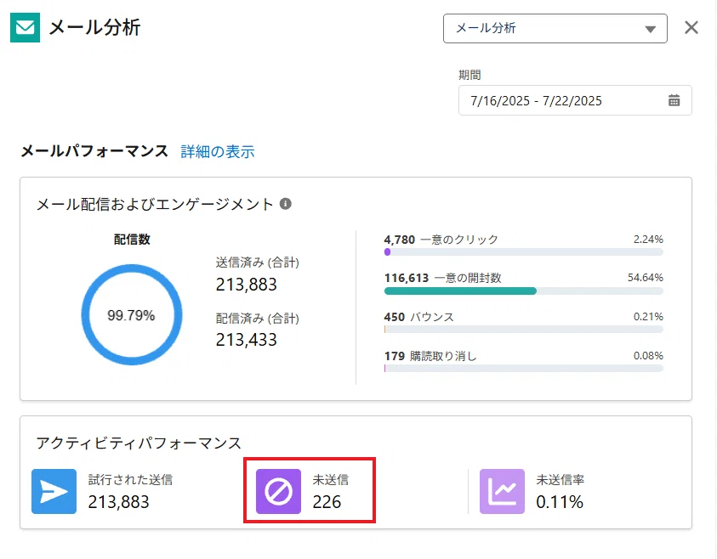Click the 未送信率 chart icon
Image resolution: width=717 pixels, height=559 pixels.
click(x=502, y=491)
